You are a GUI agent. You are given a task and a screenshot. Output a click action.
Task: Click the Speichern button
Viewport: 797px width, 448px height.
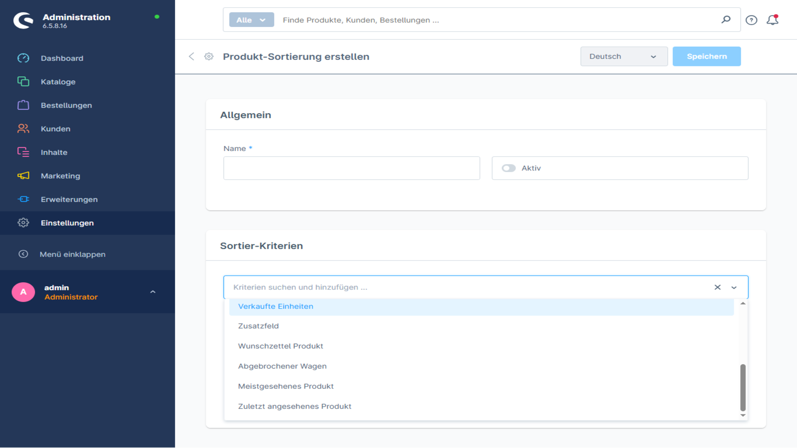pyautogui.click(x=707, y=56)
